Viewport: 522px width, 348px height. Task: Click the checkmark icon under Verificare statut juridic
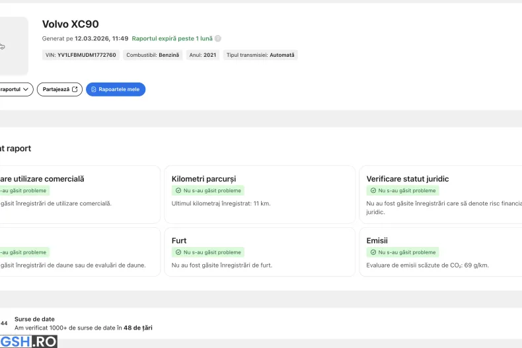click(373, 190)
